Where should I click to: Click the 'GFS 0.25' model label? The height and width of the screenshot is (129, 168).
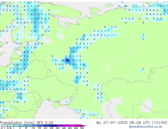coord(45,123)
